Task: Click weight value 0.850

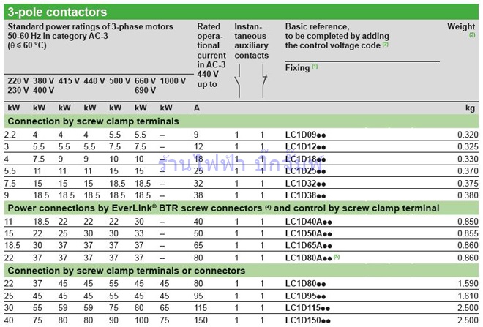Action: [x=468, y=222]
